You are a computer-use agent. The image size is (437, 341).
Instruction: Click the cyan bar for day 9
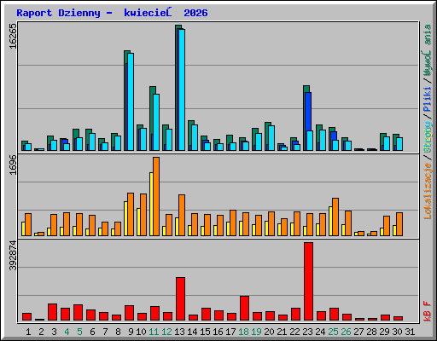[x=131, y=101]
